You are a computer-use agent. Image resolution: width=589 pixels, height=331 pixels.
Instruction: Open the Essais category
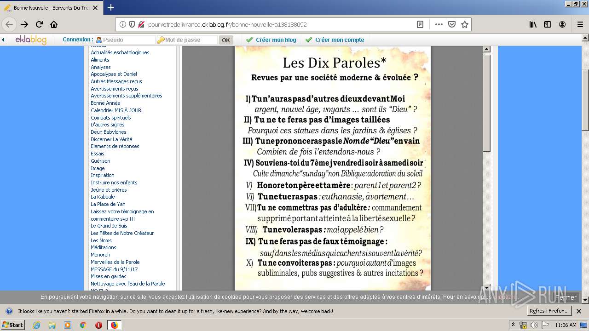tap(97, 154)
